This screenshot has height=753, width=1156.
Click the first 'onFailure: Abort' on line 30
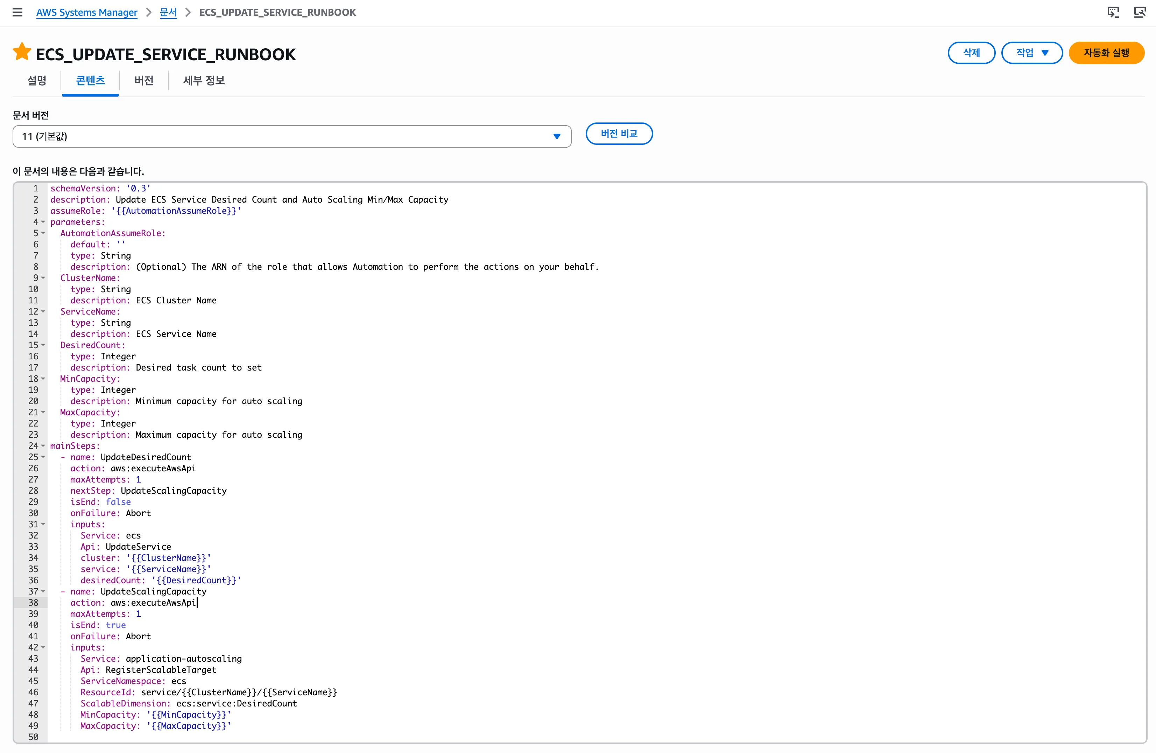click(111, 513)
